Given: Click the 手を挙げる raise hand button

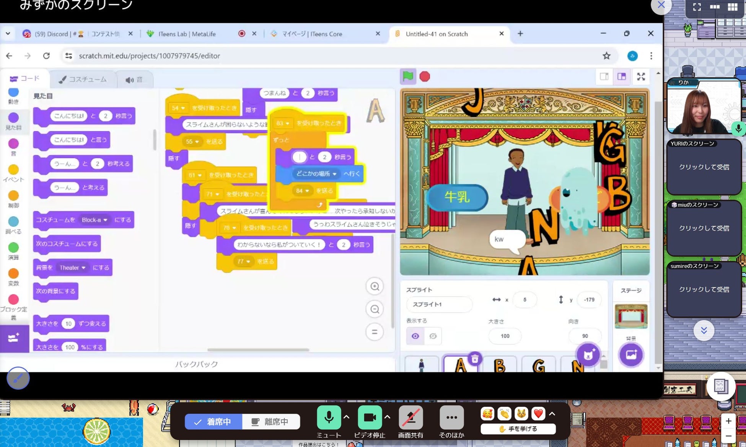Looking at the screenshot, I should click(518, 429).
